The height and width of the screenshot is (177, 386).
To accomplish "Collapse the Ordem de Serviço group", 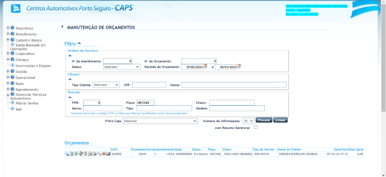I will pyautogui.click(x=70, y=55).
